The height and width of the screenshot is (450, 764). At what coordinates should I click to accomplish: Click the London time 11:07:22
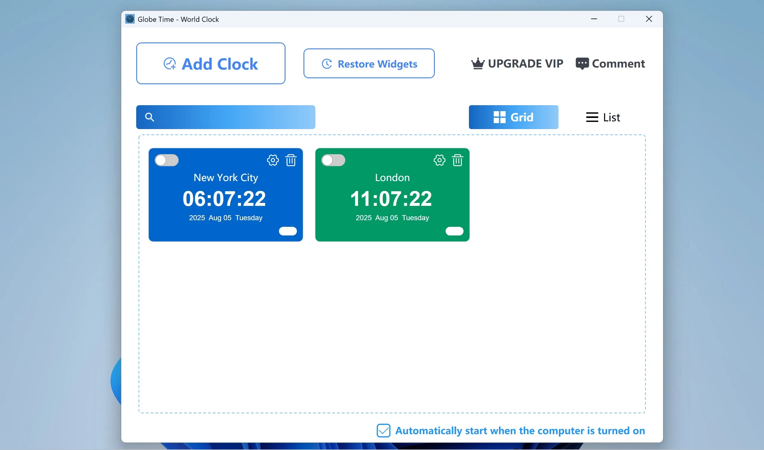click(x=391, y=199)
